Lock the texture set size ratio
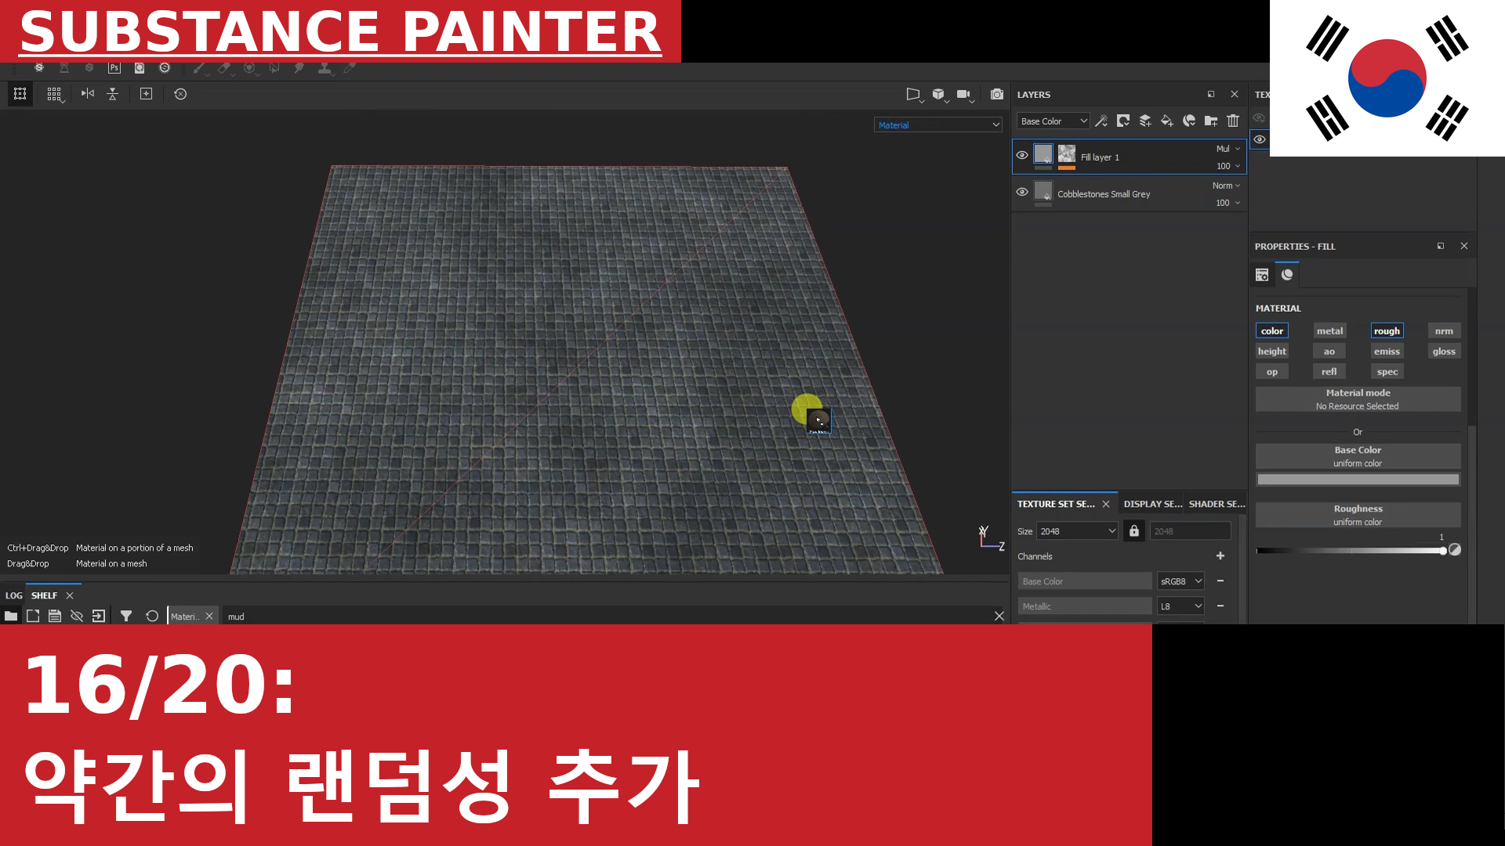This screenshot has height=846, width=1505. tap(1133, 531)
